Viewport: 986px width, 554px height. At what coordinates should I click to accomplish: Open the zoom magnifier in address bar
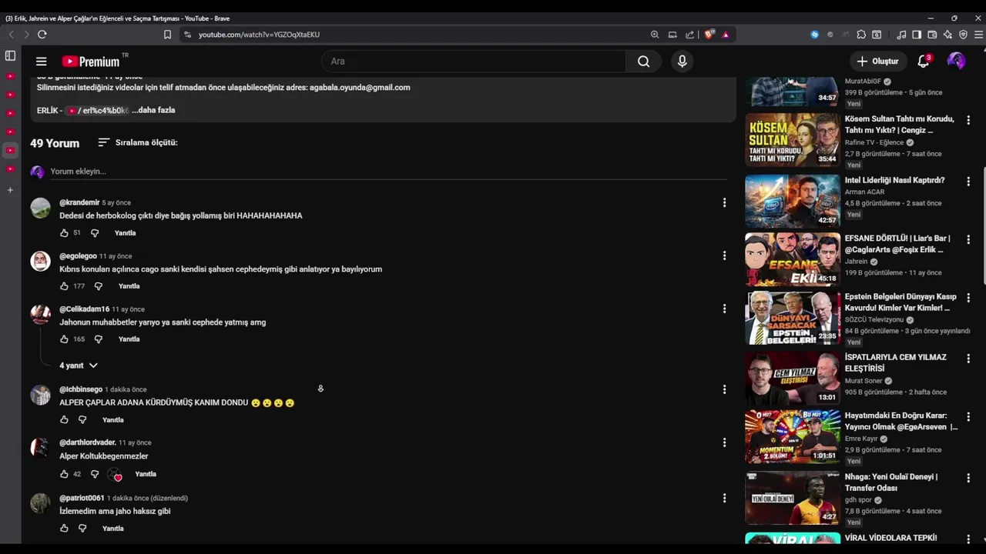click(x=655, y=35)
